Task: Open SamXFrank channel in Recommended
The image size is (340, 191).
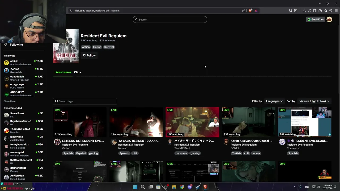Action: [x=23, y=115]
